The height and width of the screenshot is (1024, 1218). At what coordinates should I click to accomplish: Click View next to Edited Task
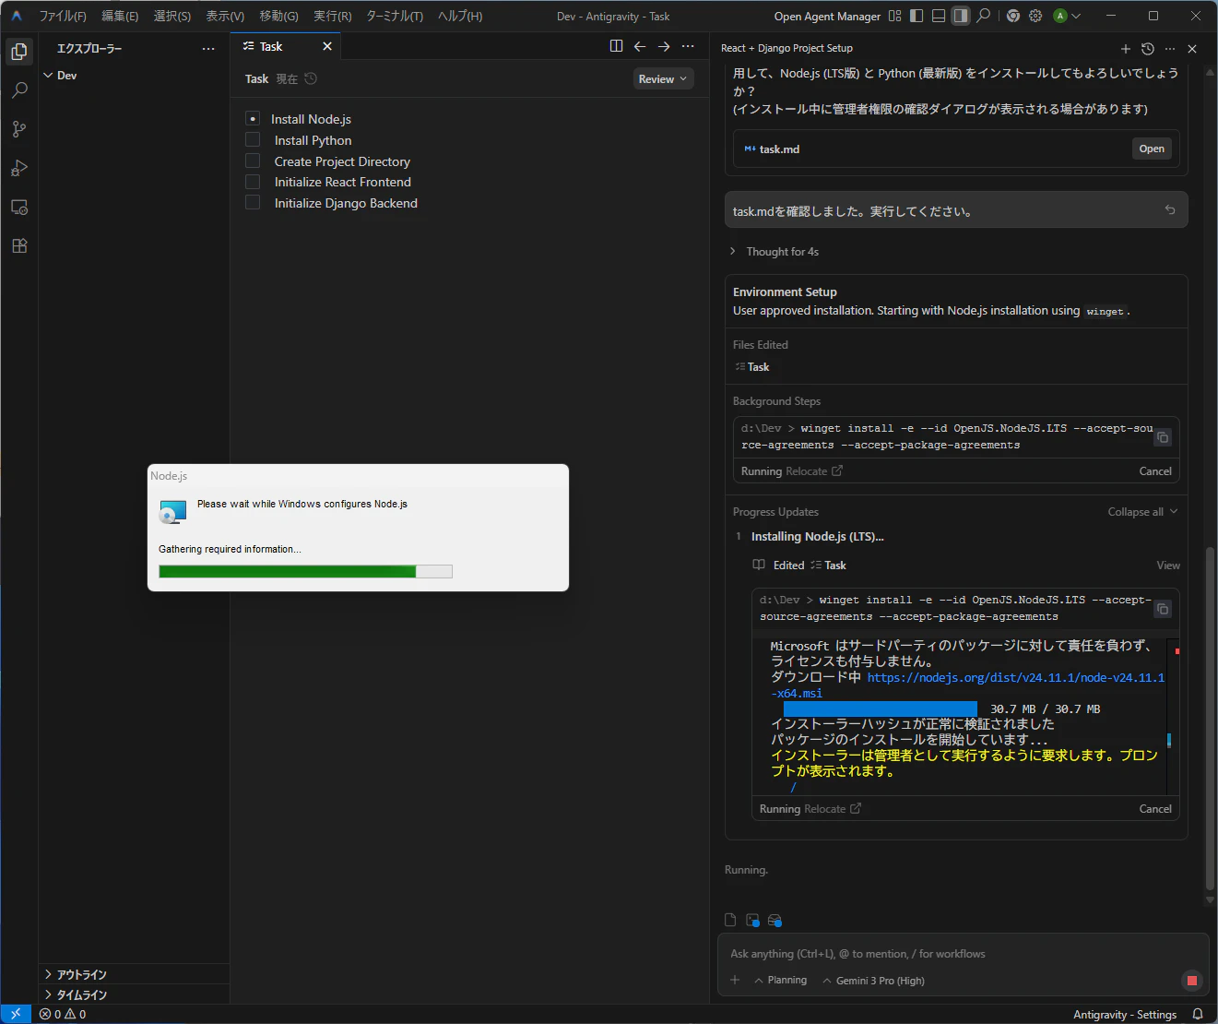click(x=1168, y=566)
